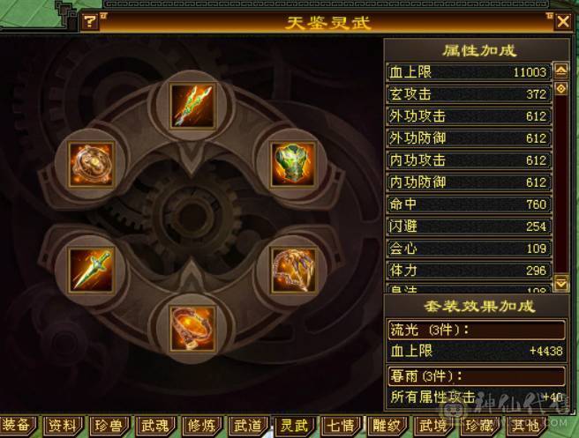
Task: Select the green spear weapon slot
Action: point(192,106)
